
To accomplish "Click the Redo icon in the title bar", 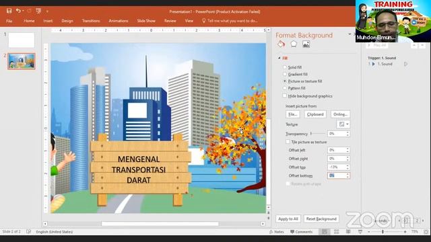I will point(29,11).
